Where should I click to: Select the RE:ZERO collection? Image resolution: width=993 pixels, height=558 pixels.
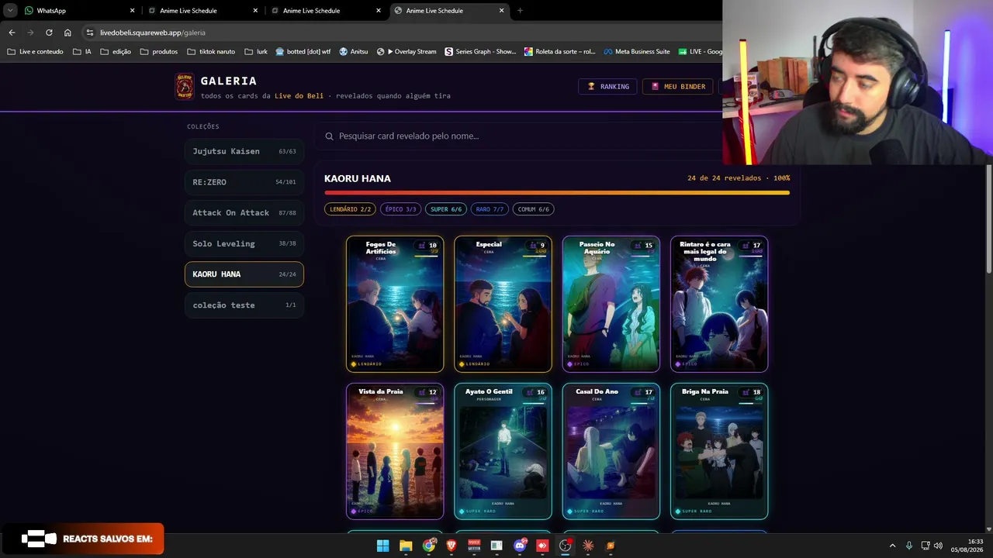coord(244,182)
